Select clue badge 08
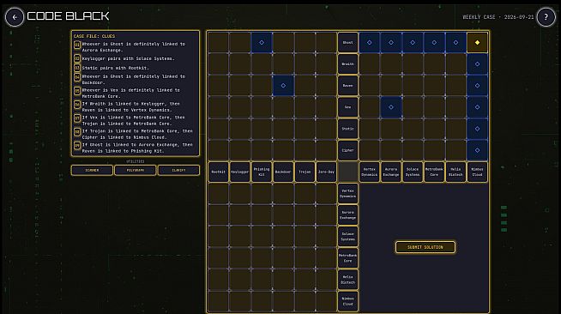This screenshot has height=314, width=561. (x=77, y=132)
